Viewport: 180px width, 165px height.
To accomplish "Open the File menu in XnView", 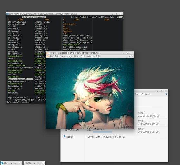I will (52, 56).
